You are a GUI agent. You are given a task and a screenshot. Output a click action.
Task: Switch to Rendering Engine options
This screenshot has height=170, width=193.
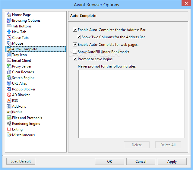[x=26, y=124]
